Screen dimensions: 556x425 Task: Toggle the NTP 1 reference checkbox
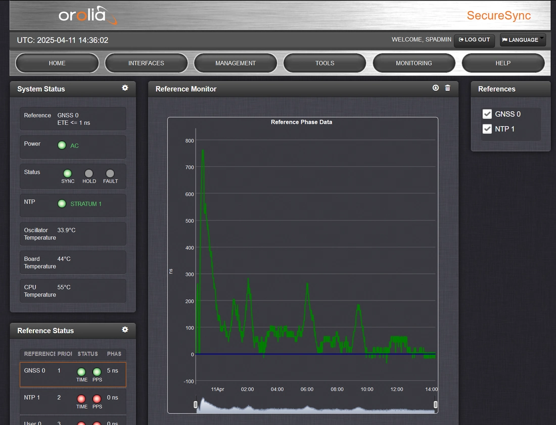tap(487, 129)
